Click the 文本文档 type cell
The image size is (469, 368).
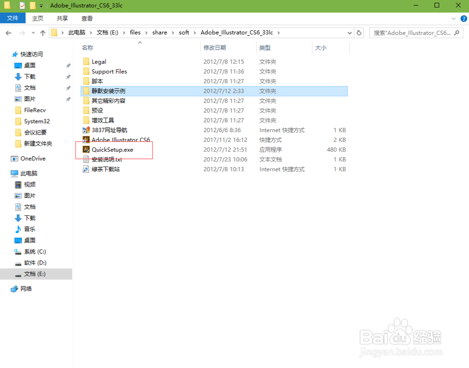point(271,160)
